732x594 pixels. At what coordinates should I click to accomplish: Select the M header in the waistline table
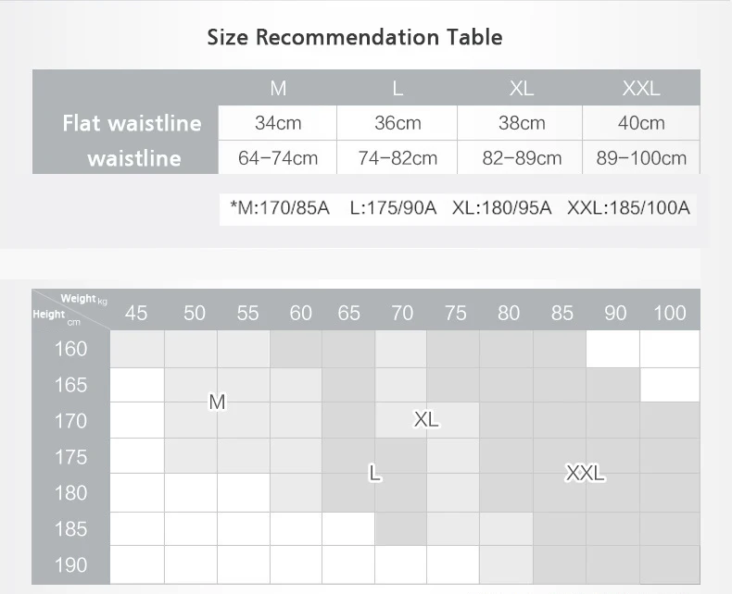[278, 89]
